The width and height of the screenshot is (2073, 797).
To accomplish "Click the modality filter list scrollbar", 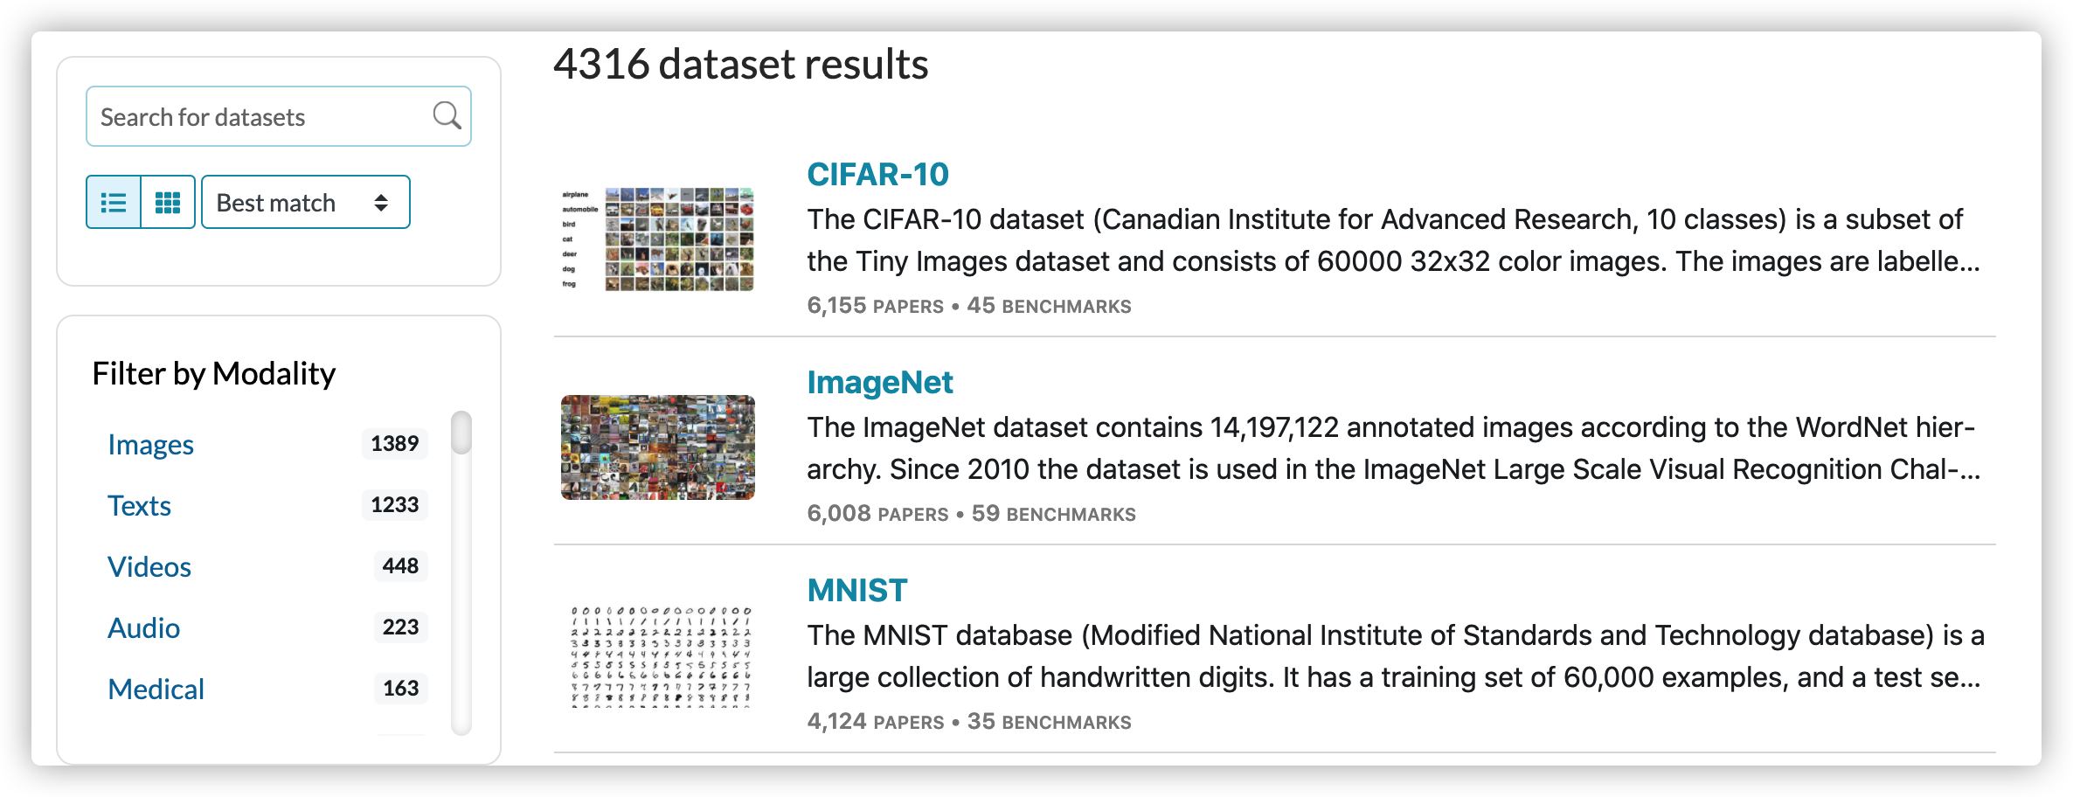I will pos(461,572).
